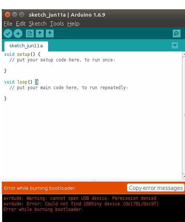Viewport: 185px width, 222px height.
Task: Click the 'void loop() {' code line
Action: pyautogui.click(x=21, y=82)
